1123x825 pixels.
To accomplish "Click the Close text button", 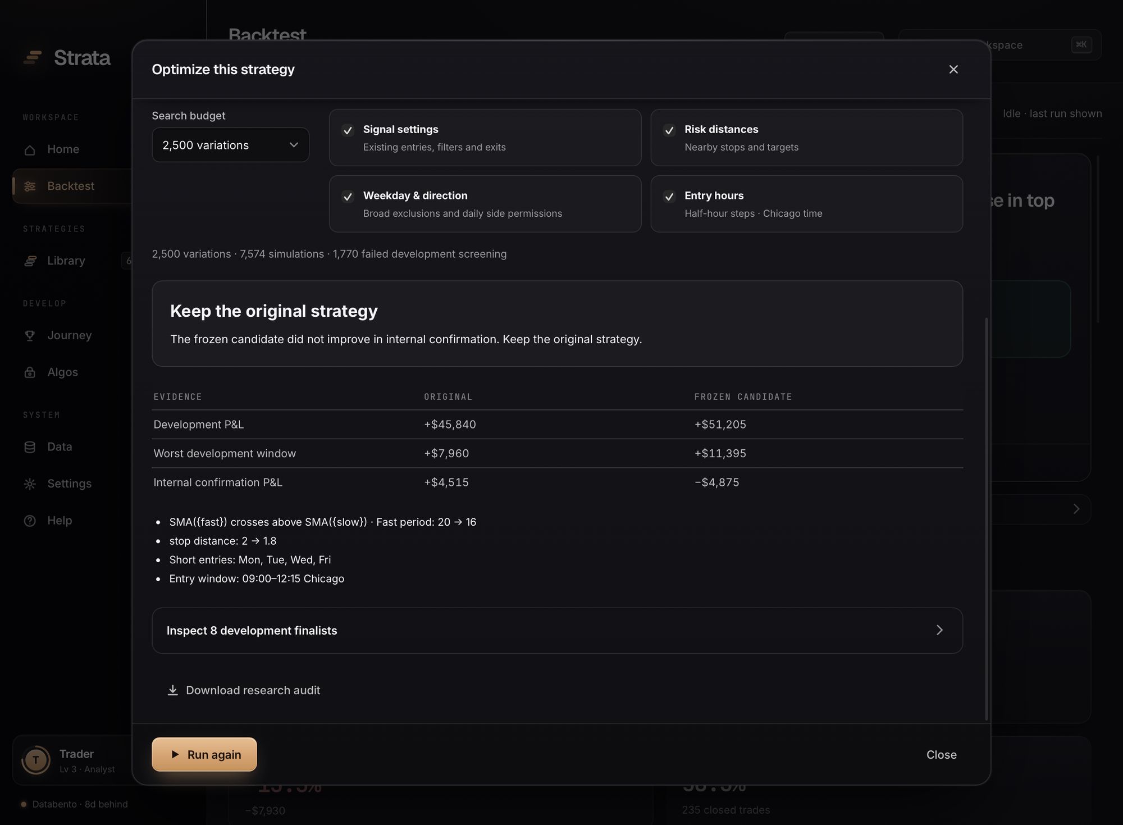I will [941, 755].
